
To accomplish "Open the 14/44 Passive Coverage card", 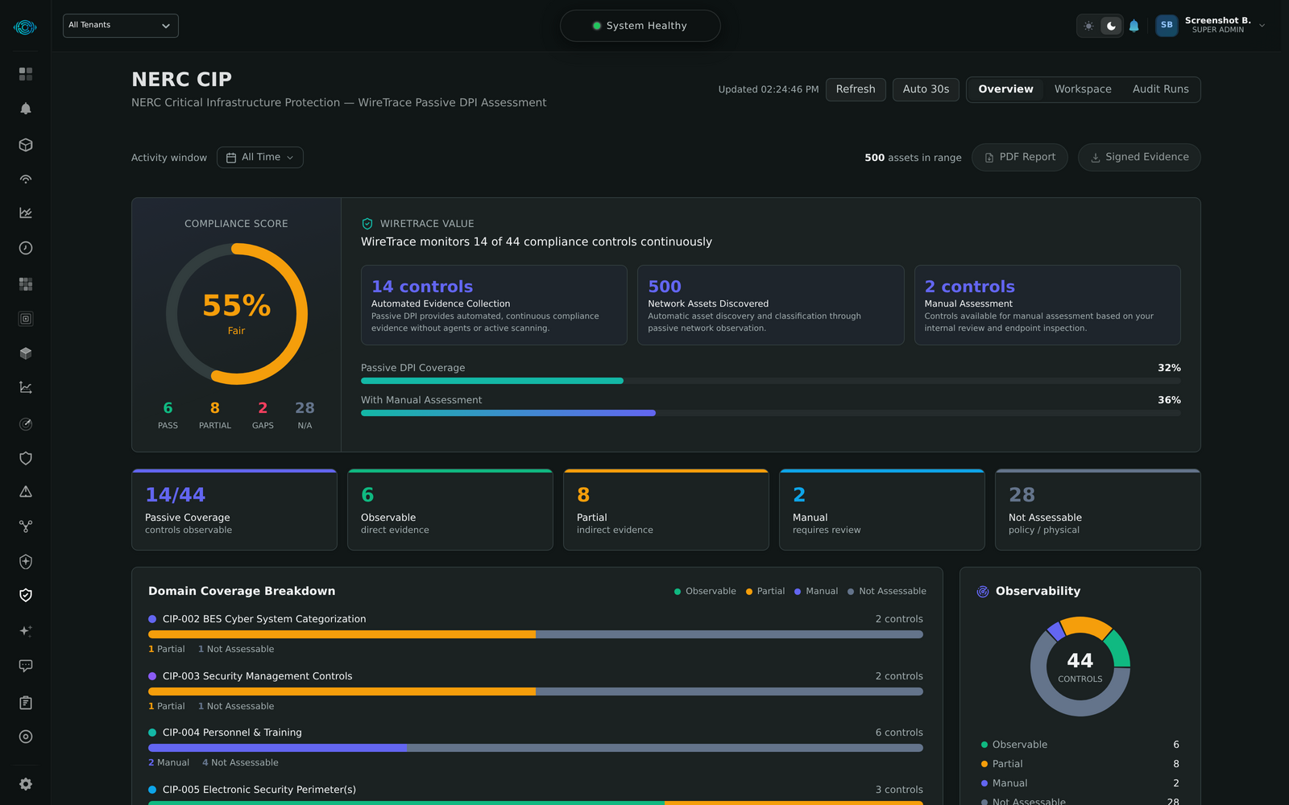I will click(x=234, y=510).
